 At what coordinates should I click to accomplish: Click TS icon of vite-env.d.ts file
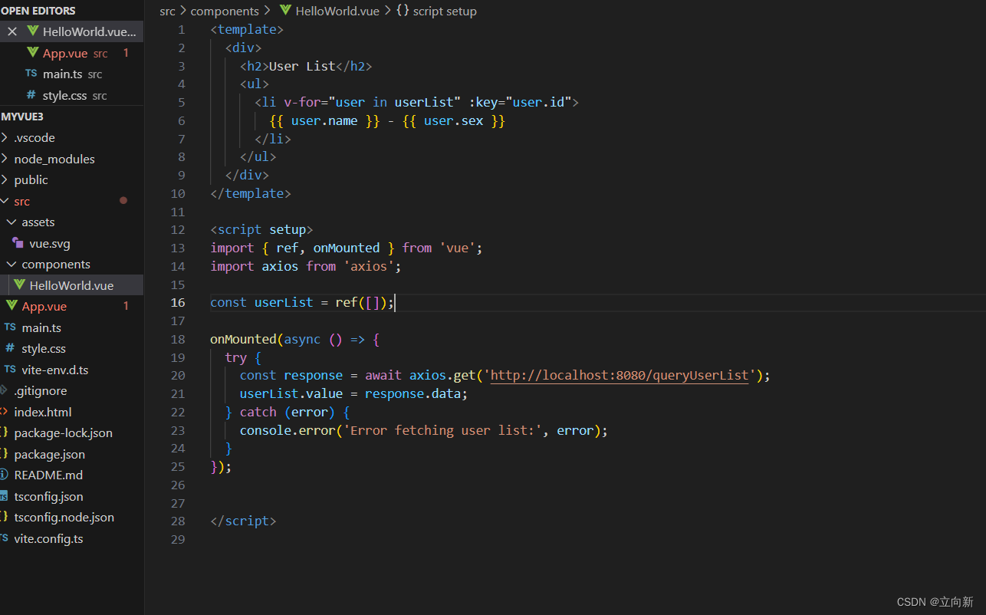tap(10, 369)
